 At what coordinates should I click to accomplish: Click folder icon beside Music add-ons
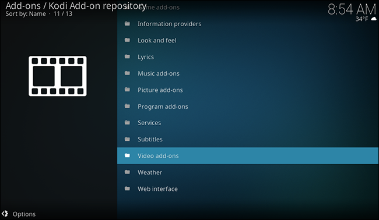click(127, 73)
